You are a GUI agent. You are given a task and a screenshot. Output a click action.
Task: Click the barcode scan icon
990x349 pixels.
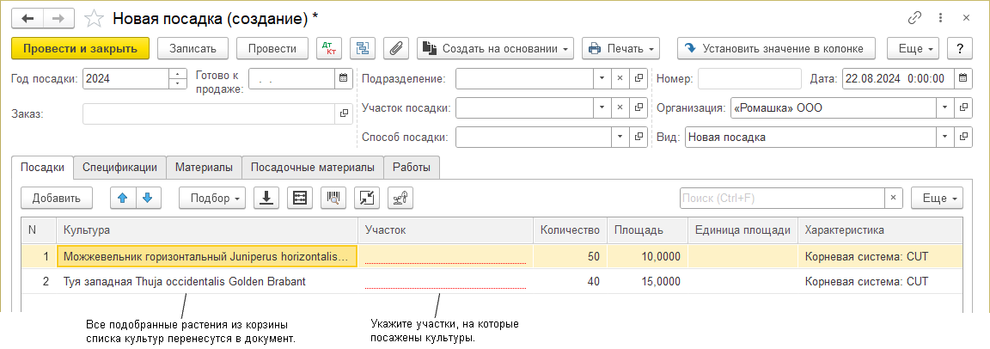[333, 198]
